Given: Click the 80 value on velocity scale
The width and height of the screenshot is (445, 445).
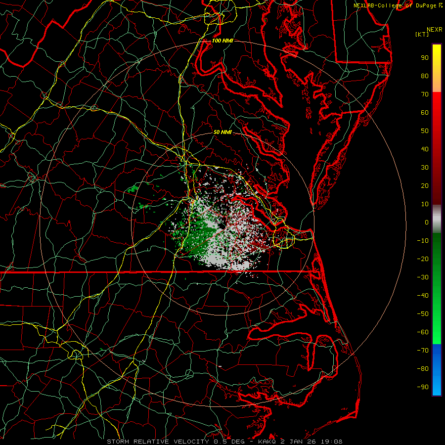Looking at the screenshot, I should click(x=425, y=76).
